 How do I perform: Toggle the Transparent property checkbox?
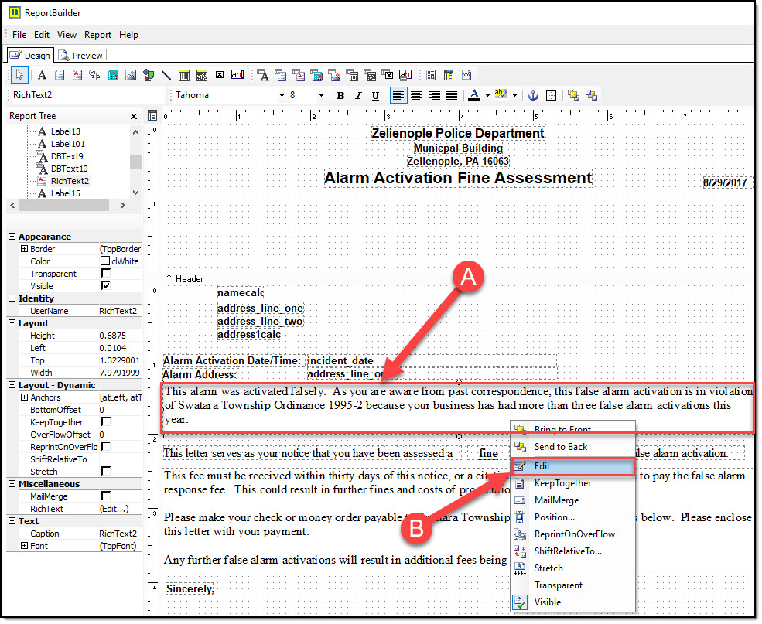coord(106,274)
